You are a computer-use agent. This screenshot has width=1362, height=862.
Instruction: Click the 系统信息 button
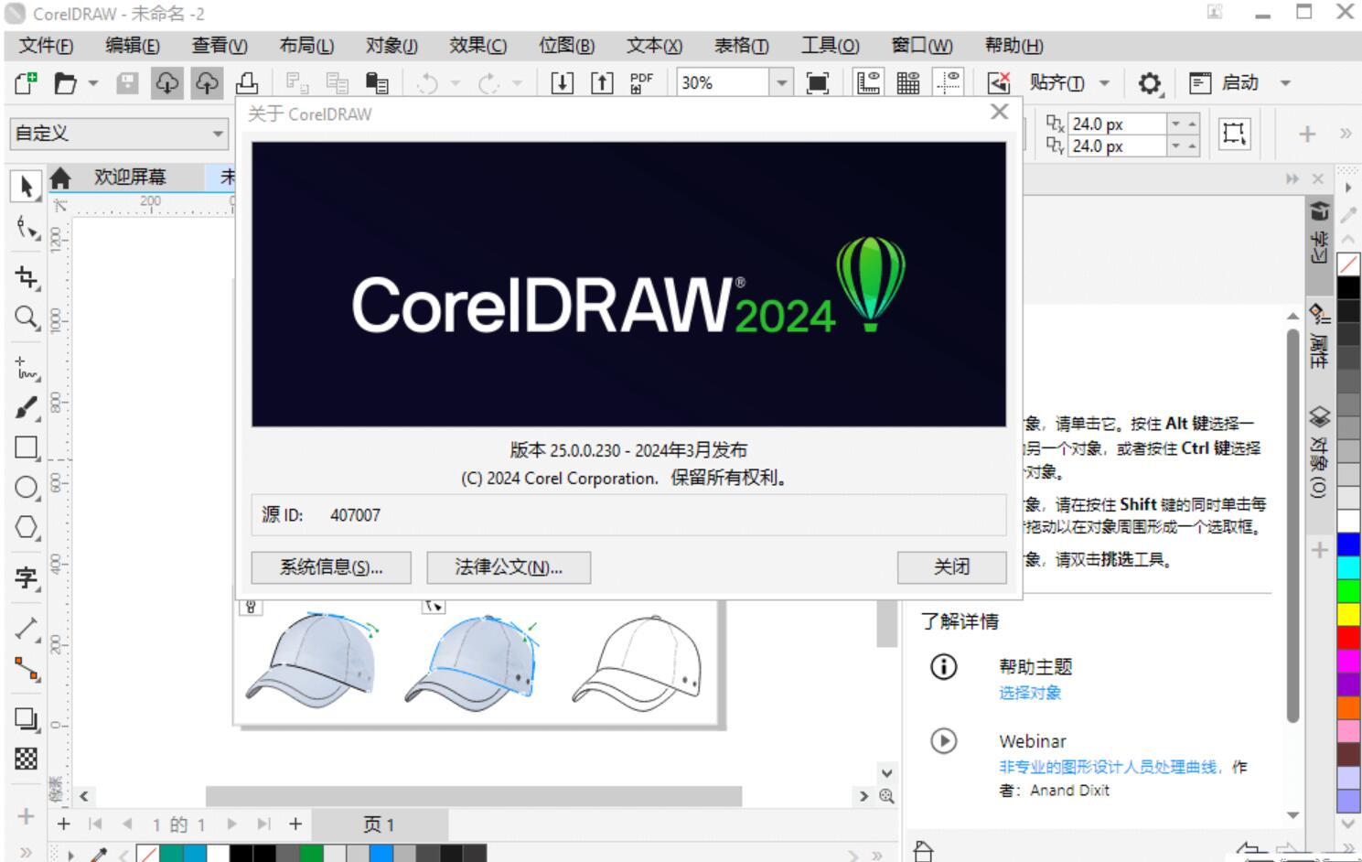click(331, 567)
